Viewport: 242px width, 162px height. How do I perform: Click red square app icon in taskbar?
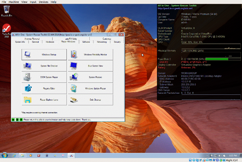click(x=39, y=156)
